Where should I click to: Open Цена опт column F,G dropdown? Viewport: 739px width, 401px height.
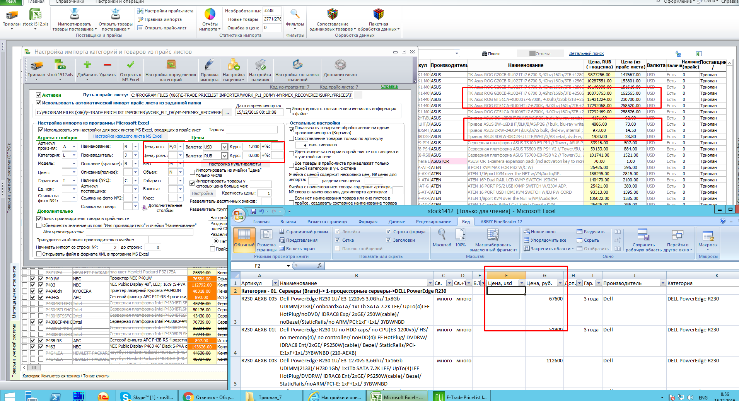coord(180,147)
